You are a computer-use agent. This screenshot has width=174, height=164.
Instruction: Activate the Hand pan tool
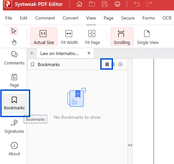14,42
